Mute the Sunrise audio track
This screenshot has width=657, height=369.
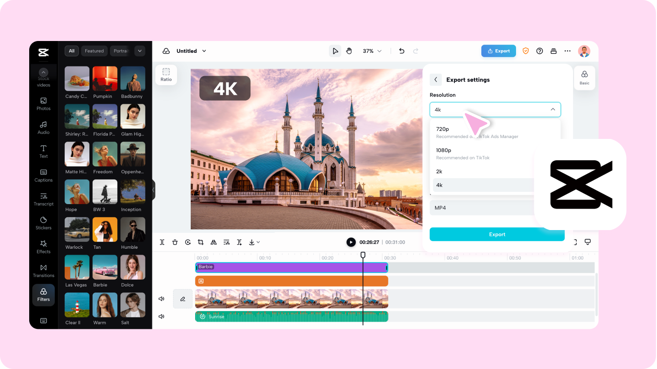click(x=161, y=316)
